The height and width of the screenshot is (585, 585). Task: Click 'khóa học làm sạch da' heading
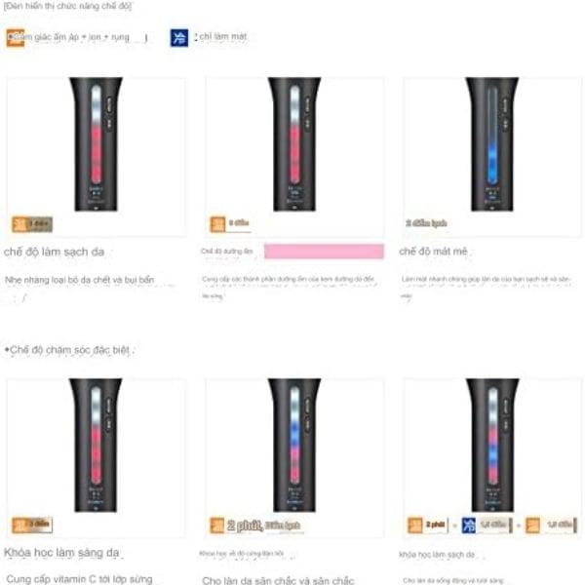(x=437, y=555)
